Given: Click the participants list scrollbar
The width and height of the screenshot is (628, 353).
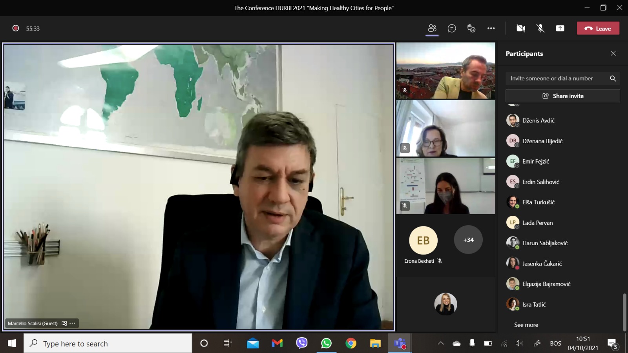Looking at the screenshot, I should [624, 312].
